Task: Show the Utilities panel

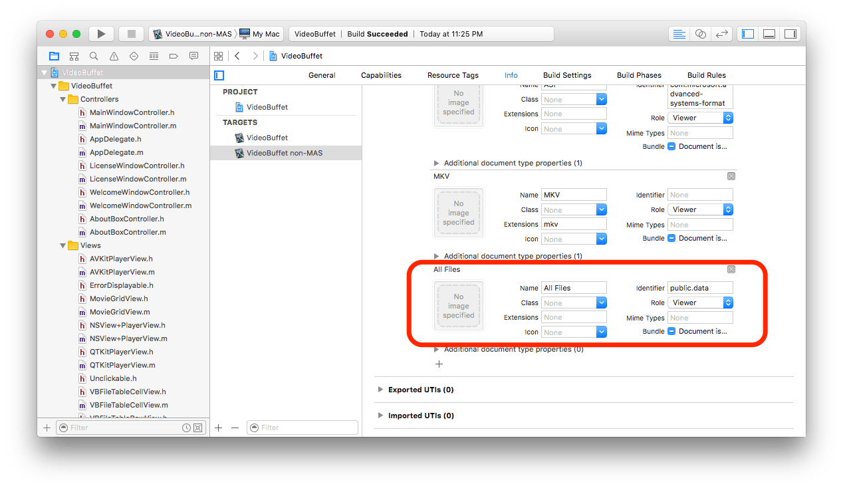Action: (790, 33)
